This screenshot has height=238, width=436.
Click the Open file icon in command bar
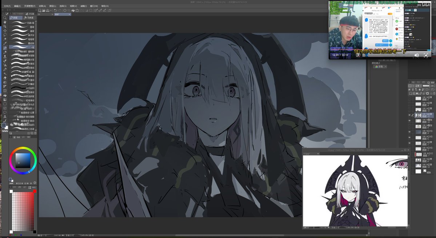click(x=44, y=10)
